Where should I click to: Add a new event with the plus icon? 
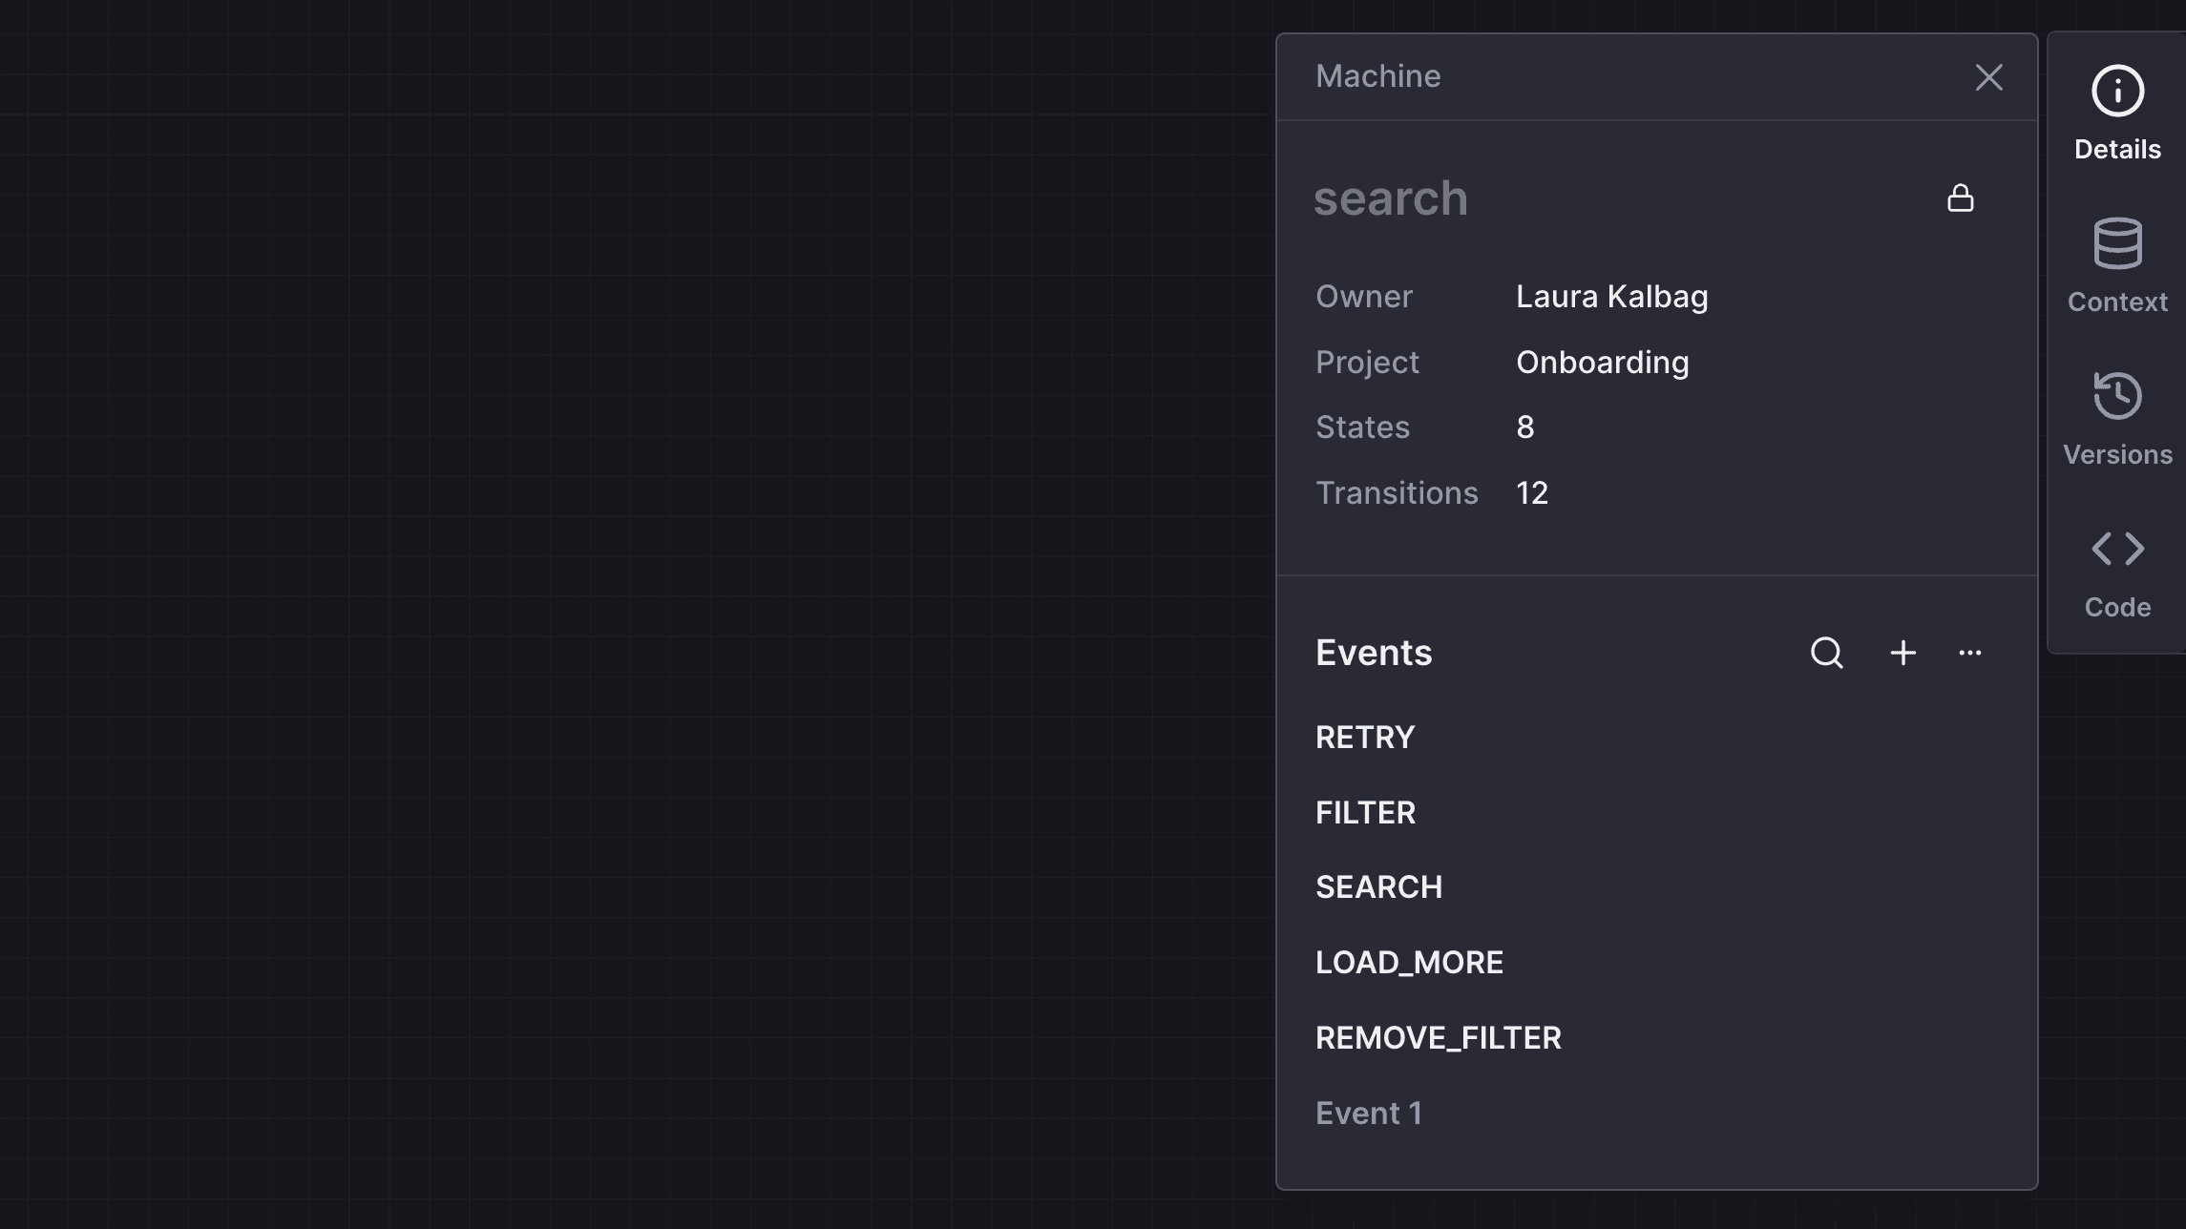point(1902,653)
